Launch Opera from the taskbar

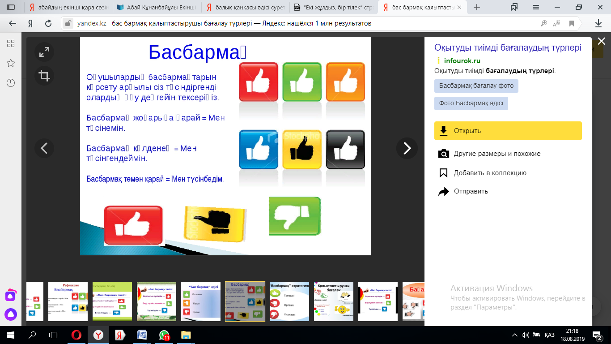(x=76, y=335)
